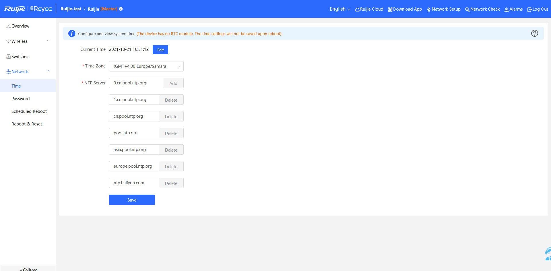Edit the current time

tap(160, 50)
